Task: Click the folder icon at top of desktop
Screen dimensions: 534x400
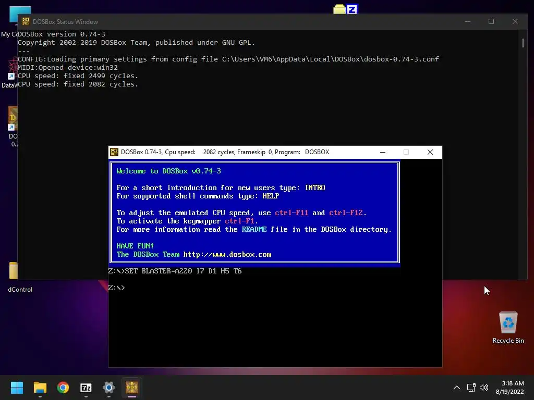Action: [339, 9]
